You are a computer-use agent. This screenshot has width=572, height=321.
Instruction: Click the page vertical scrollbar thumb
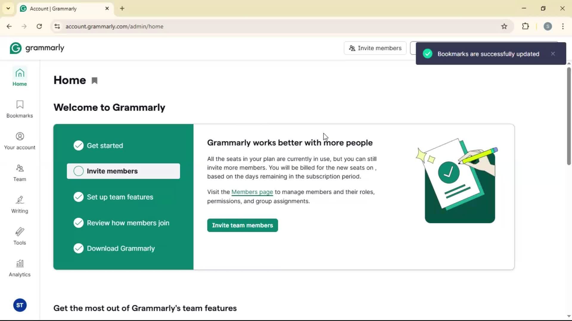pyautogui.click(x=569, y=116)
